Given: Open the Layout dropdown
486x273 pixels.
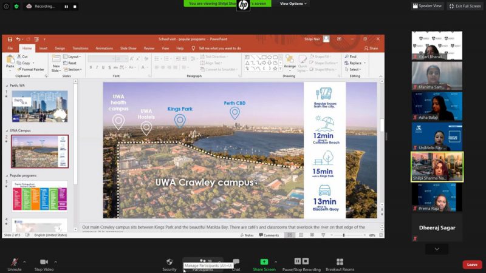Looking at the screenshot, I should click(x=72, y=56).
